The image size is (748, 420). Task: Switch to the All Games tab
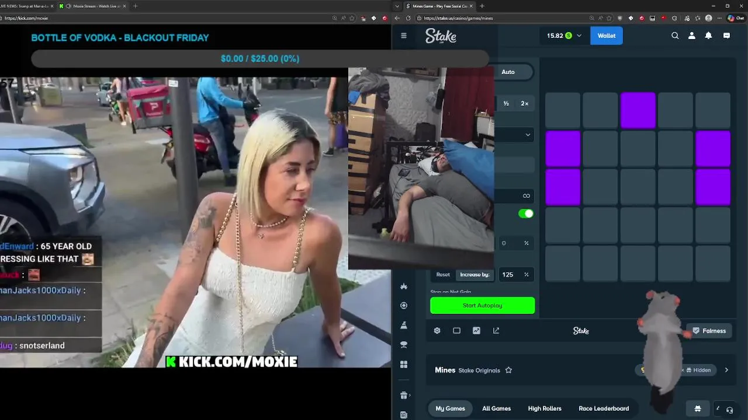(496, 408)
